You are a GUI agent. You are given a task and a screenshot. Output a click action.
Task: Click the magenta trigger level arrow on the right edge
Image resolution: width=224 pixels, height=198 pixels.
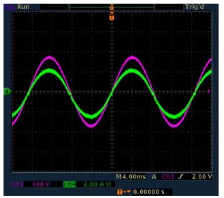[209, 91]
